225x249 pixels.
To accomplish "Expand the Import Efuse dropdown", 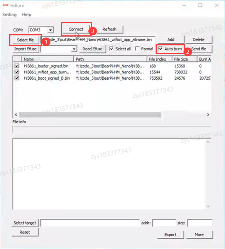I will [x=74, y=49].
